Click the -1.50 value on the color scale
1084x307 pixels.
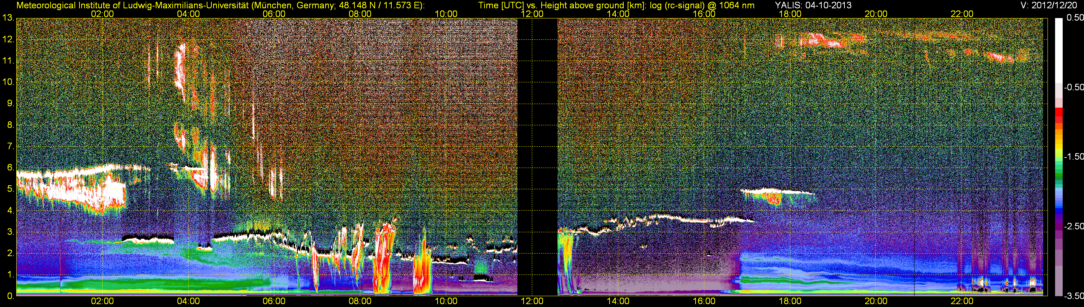coord(1074,156)
